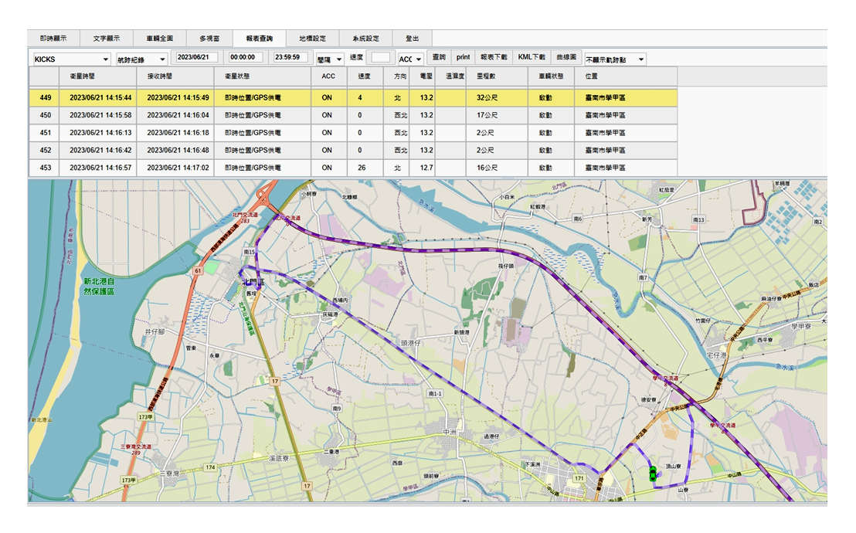Click 登出 to log out
This screenshot has width=856, height=533.
412,38
